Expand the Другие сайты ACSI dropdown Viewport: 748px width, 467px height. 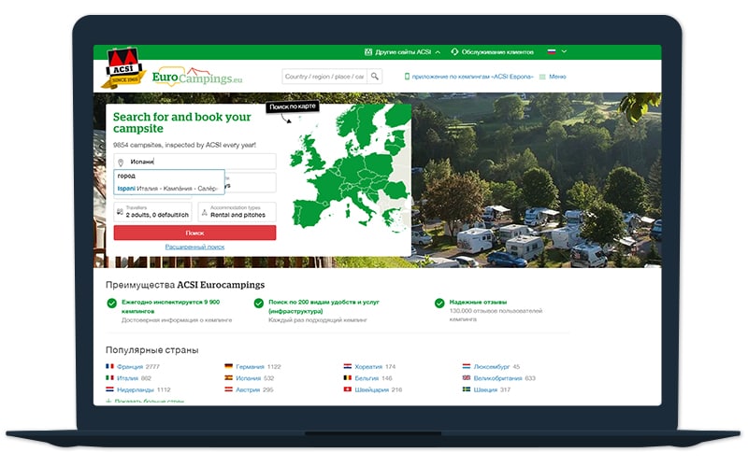pyautogui.click(x=402, y=51)
